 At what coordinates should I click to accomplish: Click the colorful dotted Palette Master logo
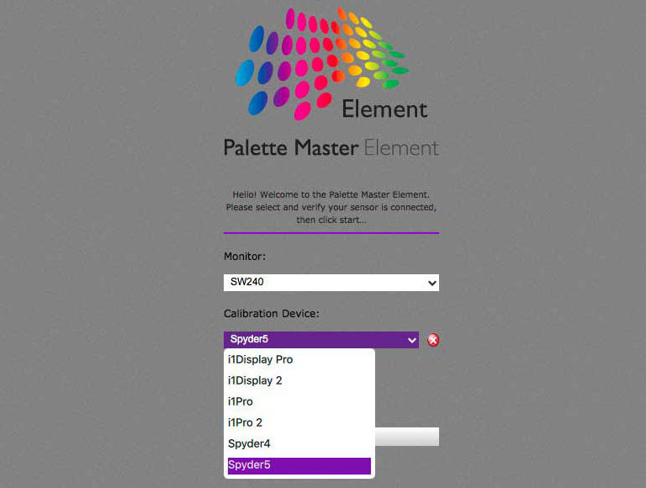tap(322, 64)
